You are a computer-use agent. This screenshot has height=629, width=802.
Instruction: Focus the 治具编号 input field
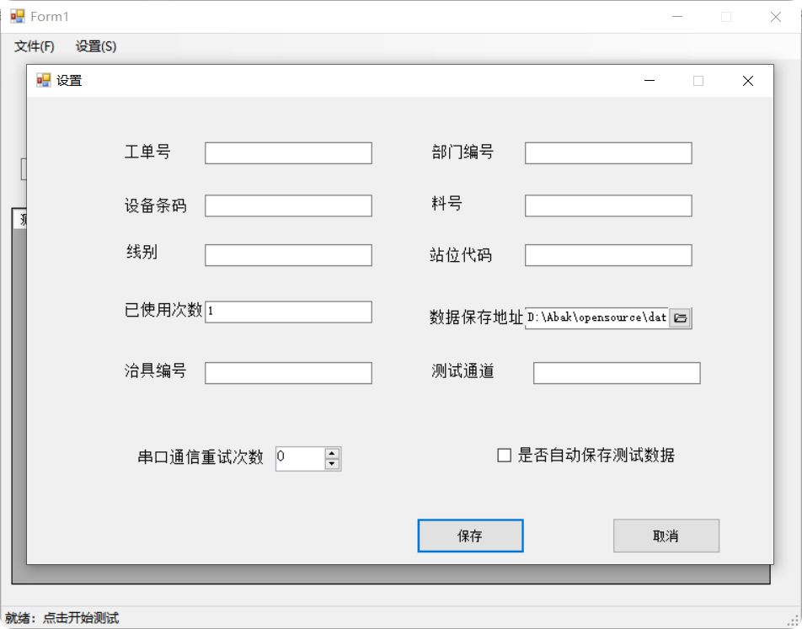click(x=288, y=373)
